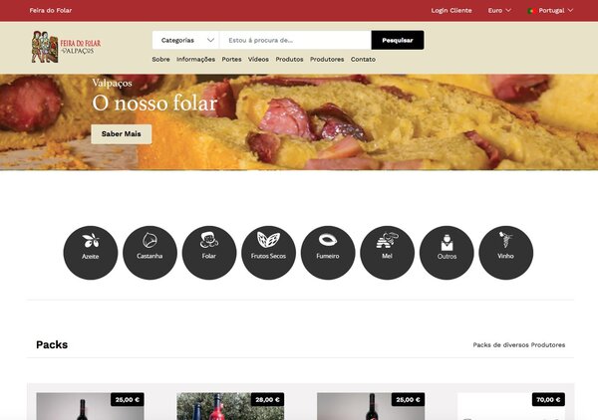The height and width of the screenshot is (420, 598).
Task: Click the Saber Mais banner button
Action: pyautogui.click(x=122, y=134)
